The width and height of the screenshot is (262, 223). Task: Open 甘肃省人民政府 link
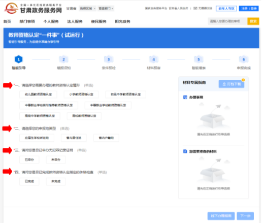coord(178,8)
